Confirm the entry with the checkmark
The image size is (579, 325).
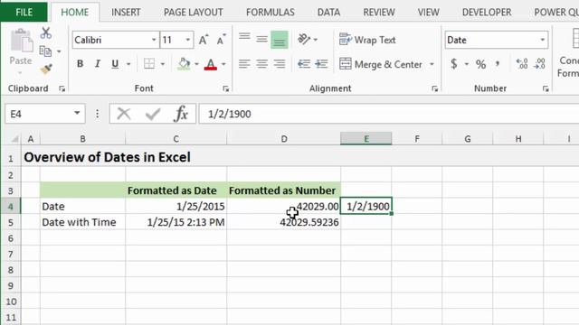[x=153, y=114]
